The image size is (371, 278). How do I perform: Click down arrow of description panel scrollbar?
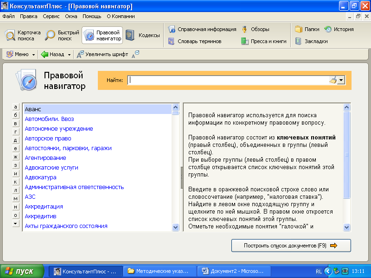tap(346, 227)
